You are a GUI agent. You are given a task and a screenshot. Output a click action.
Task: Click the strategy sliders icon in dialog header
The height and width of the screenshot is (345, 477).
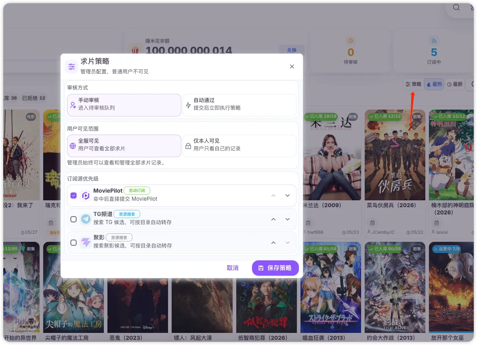click(72, 67)
